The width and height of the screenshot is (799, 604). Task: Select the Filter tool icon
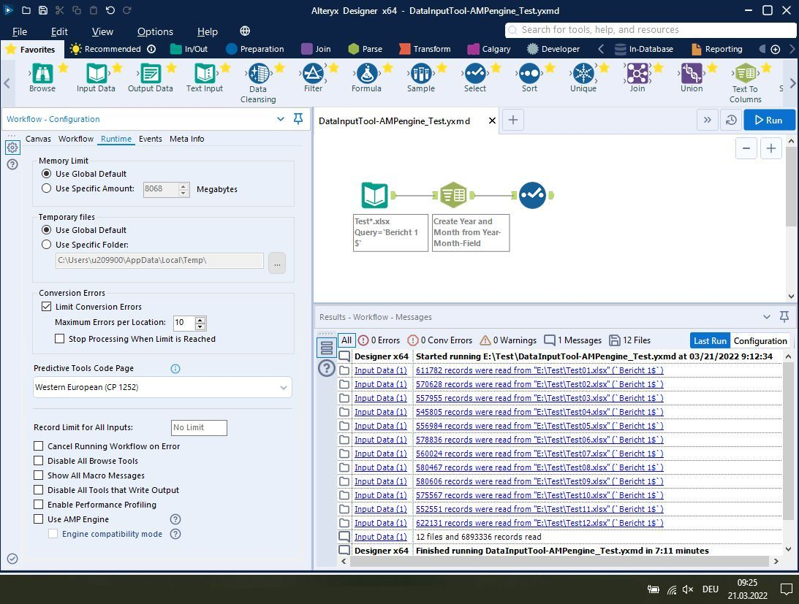313,74
